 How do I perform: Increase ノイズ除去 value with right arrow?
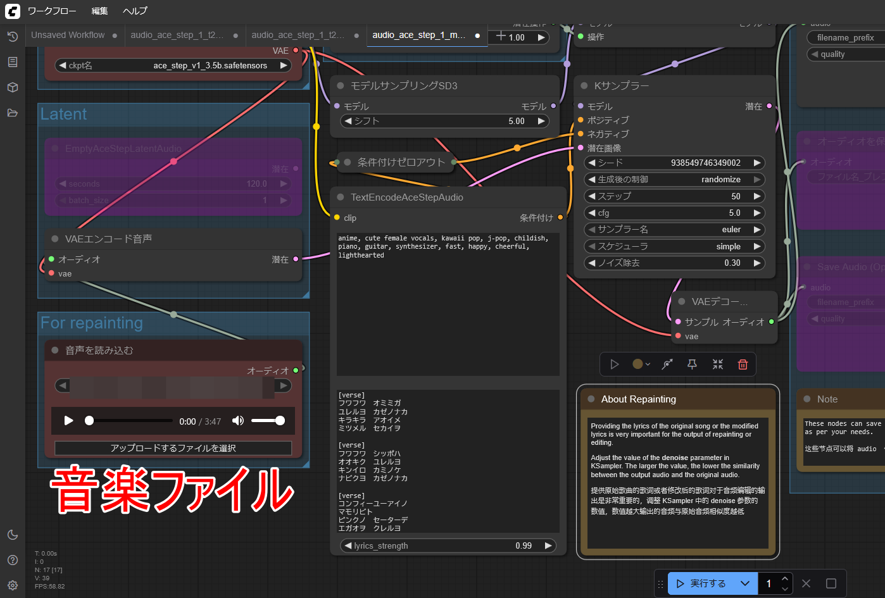(757, 263)
